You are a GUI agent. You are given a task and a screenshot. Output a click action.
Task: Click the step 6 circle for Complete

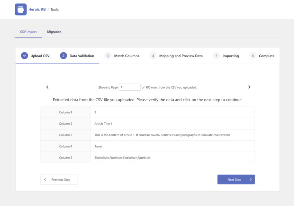pos(253,56)
